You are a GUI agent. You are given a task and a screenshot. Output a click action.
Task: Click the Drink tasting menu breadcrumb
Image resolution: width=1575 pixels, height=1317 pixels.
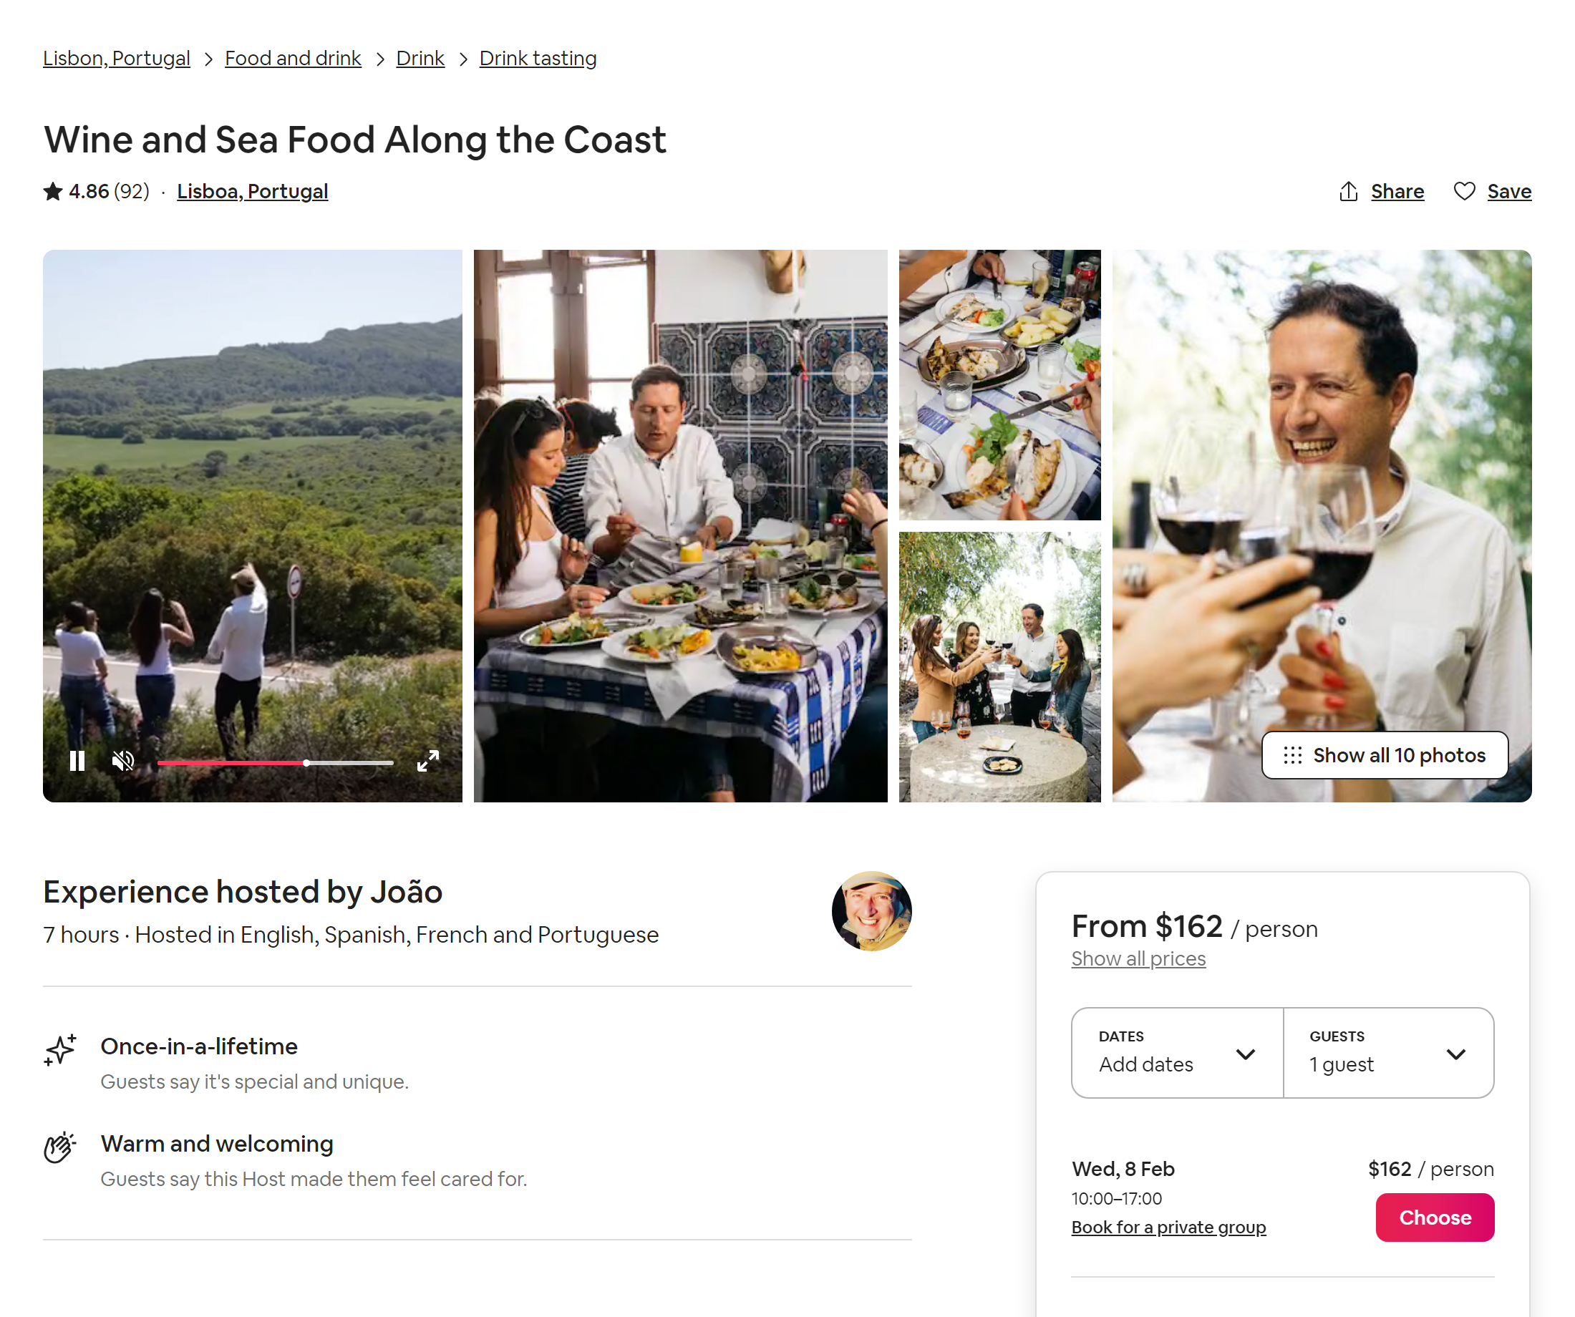(x=538, y=57)
